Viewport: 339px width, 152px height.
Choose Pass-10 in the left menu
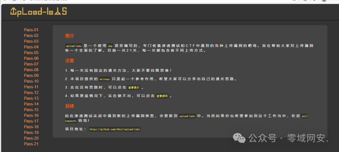pos(31,81)
